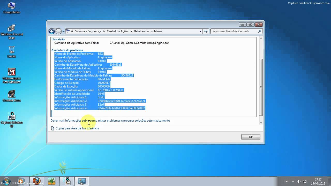Open the Computador desktop icon
Image resolution: width=331 pixels, height=186 pixels.
pyautogui.click(x=12, y=8)
